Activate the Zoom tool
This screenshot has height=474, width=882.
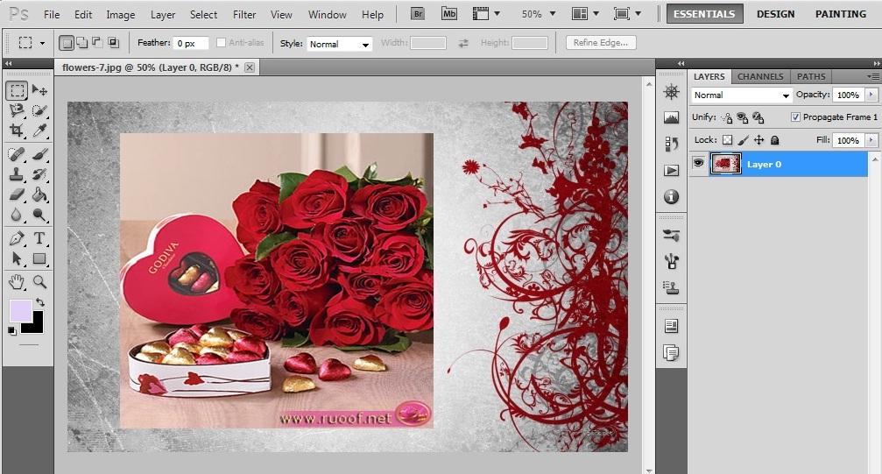point(39,281)
